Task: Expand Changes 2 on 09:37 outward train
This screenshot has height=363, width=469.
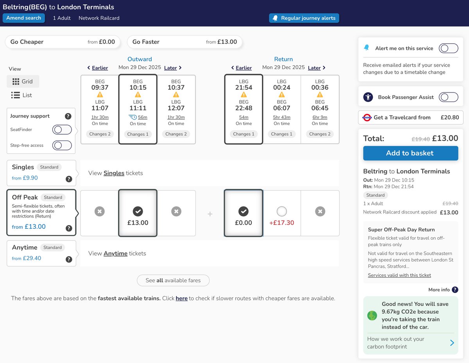Action: (x=100, y=134)
